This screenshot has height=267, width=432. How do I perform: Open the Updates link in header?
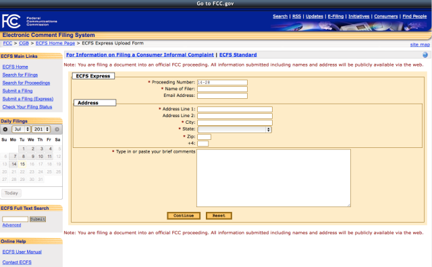315,16
